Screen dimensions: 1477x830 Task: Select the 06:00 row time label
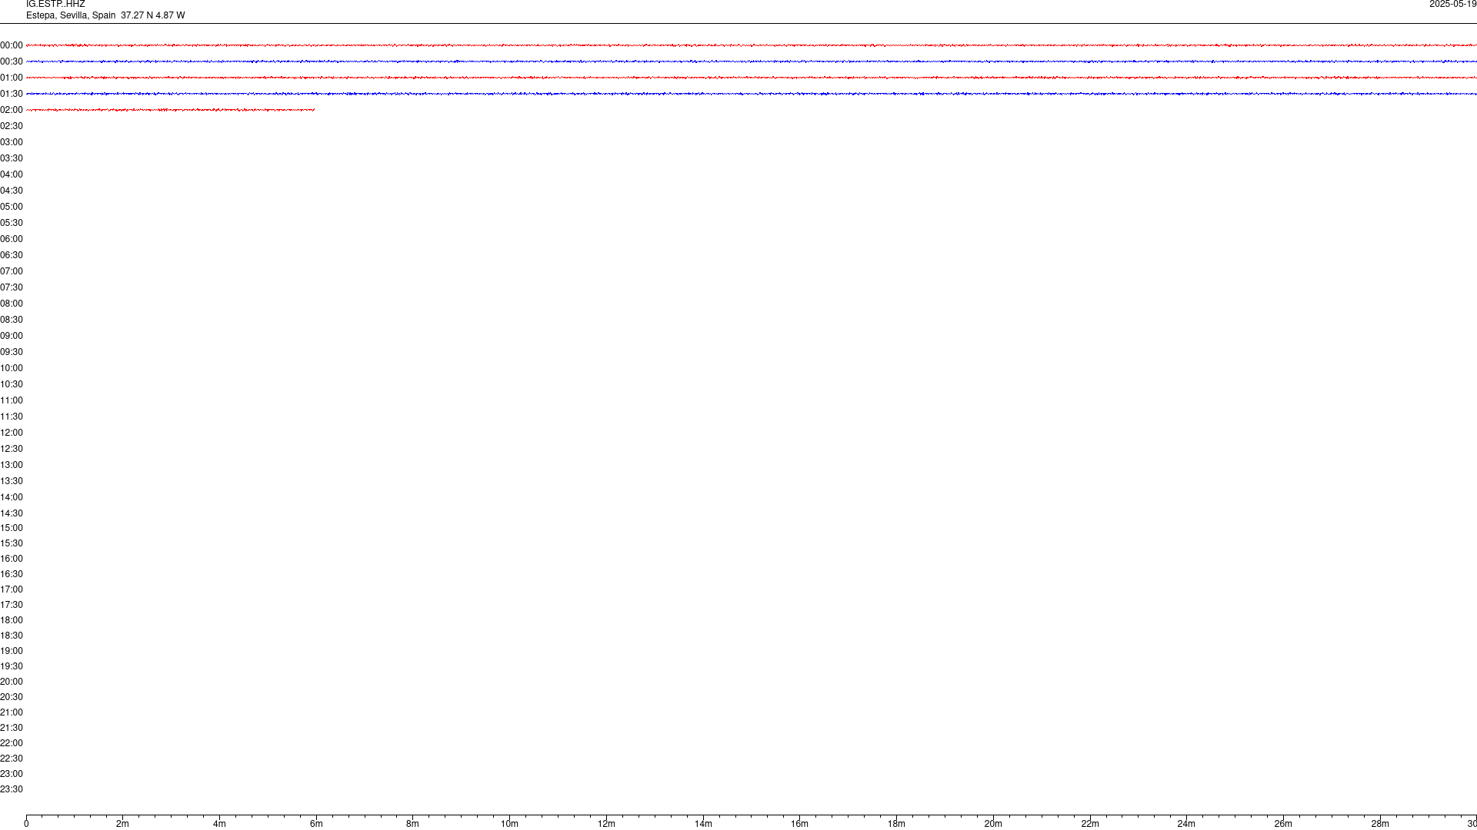12,239
